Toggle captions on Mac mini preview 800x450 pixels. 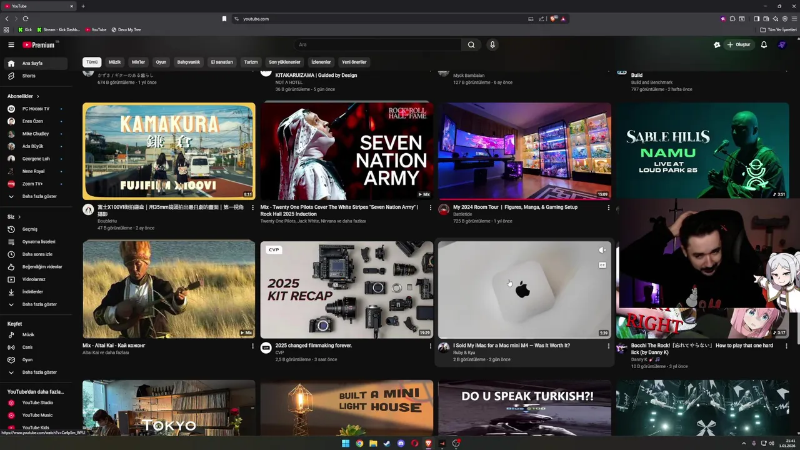click(602, 265)
